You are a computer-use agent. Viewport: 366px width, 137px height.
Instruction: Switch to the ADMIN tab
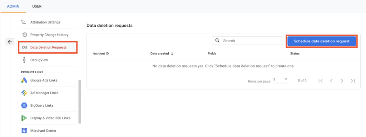coord(13,6)
